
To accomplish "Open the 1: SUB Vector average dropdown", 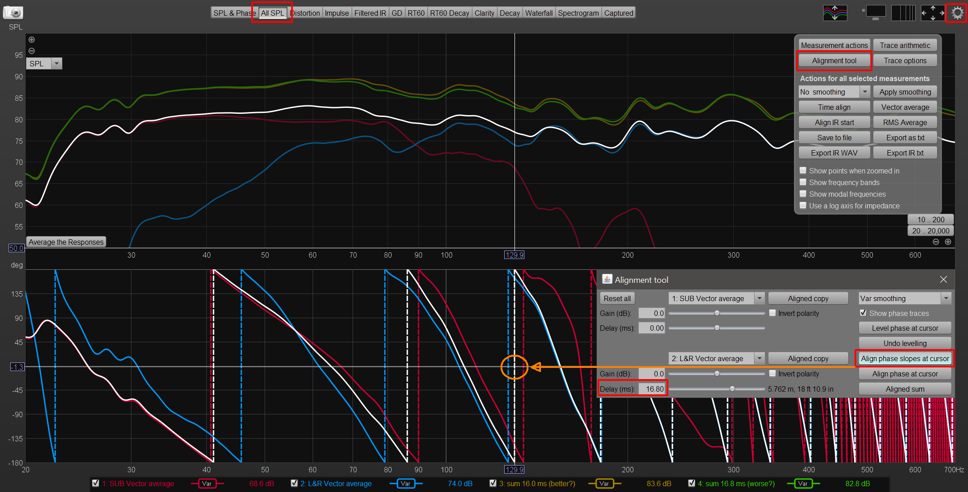I will coord(759,298).
